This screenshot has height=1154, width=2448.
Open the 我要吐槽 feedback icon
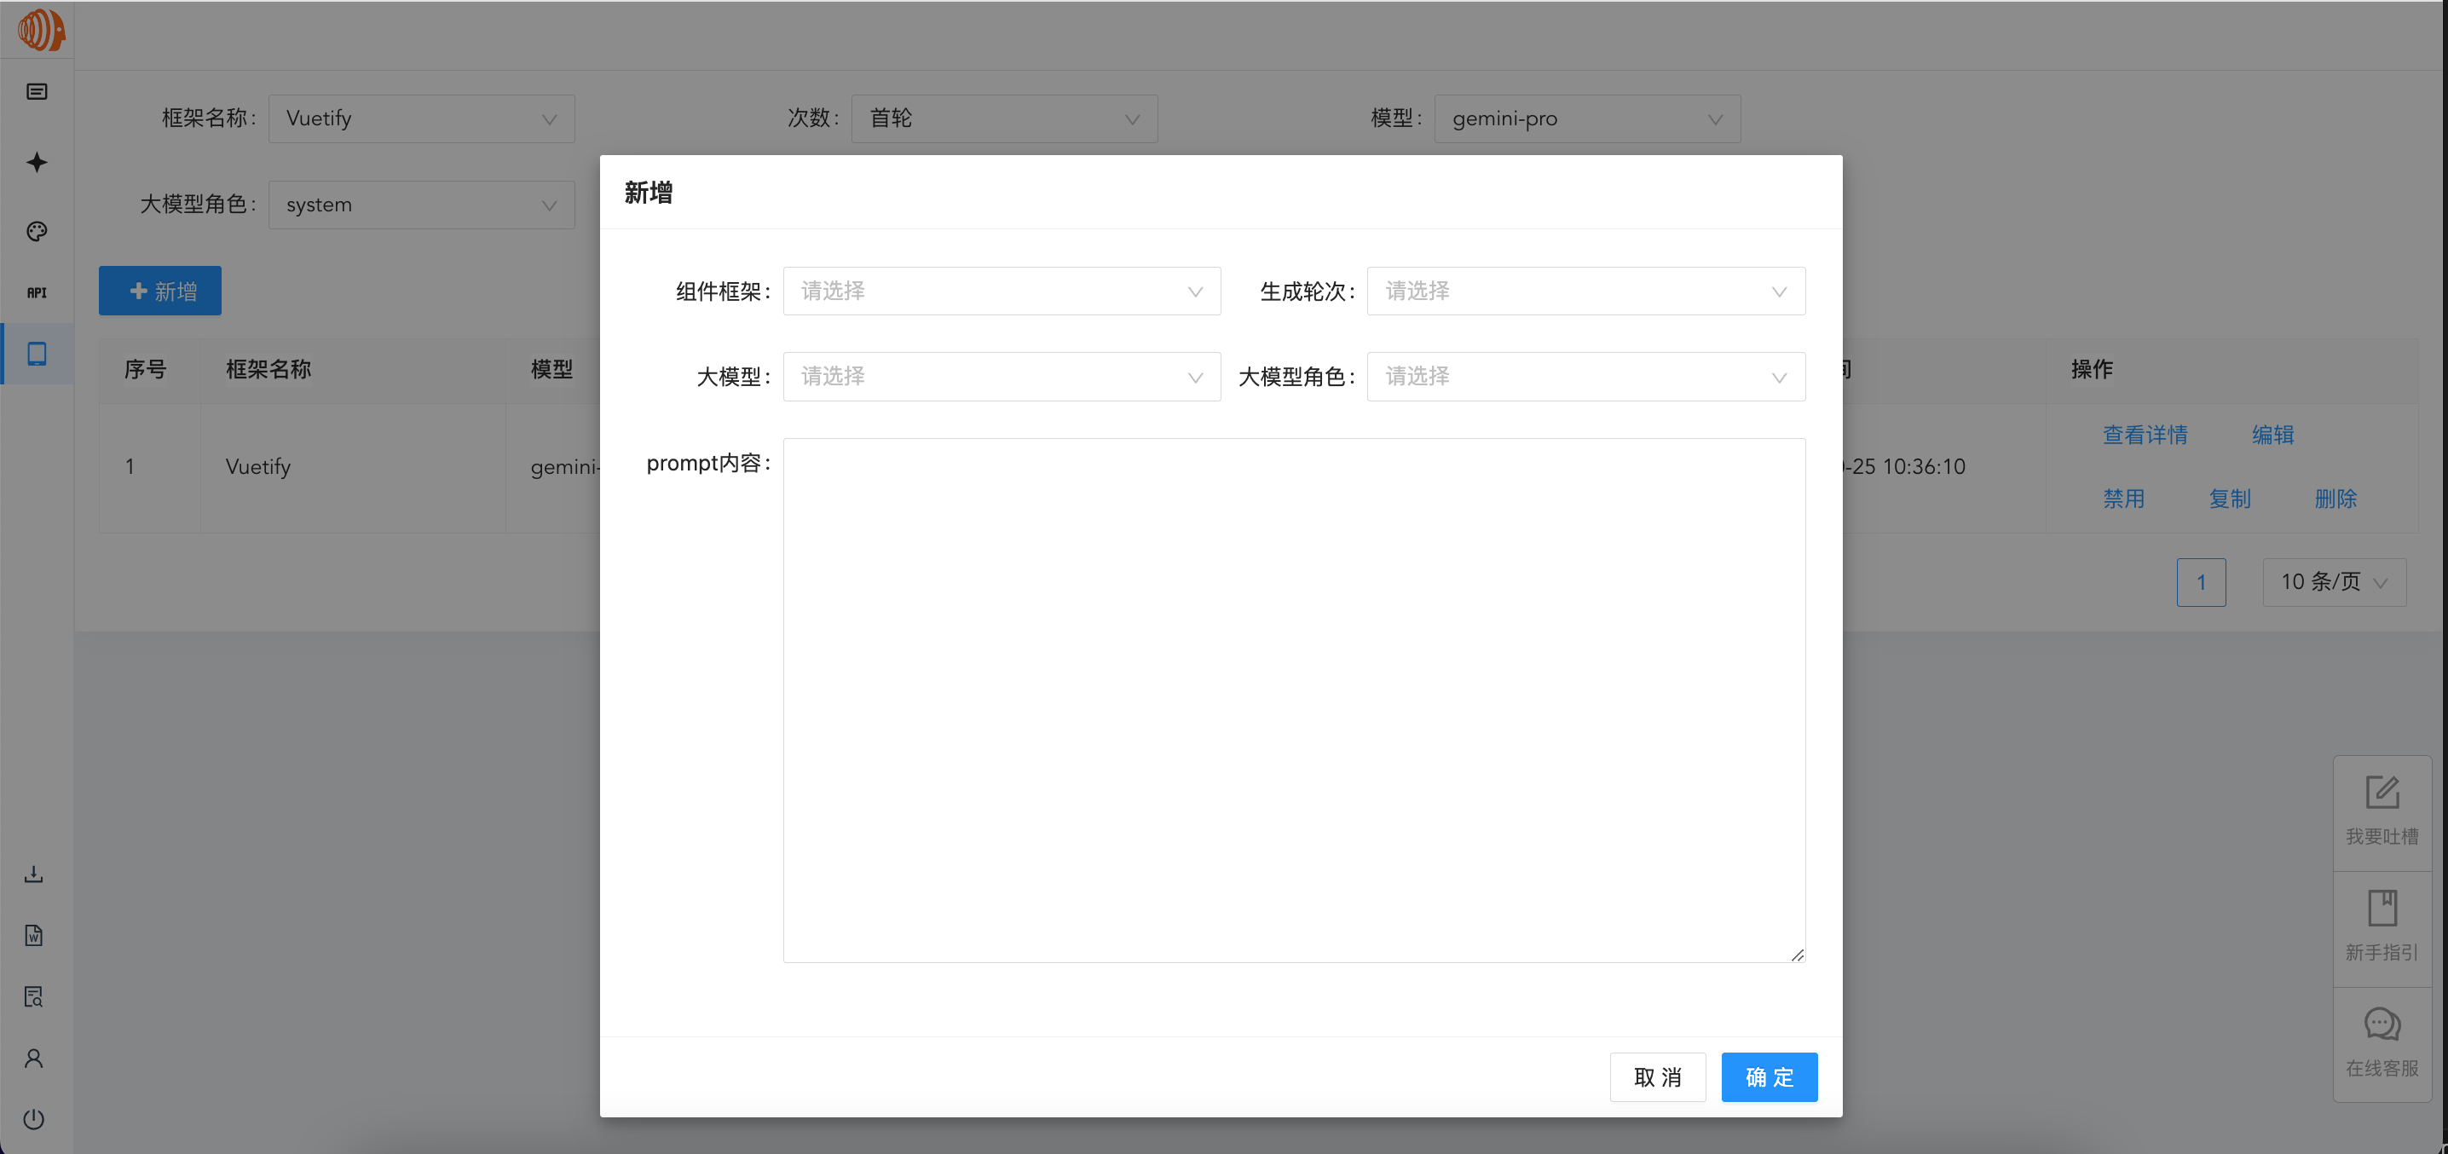click(2381, 810)
